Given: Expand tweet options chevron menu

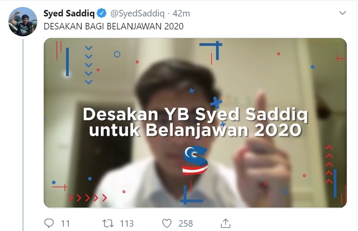Looking at the screenshot, I should 342,13.
